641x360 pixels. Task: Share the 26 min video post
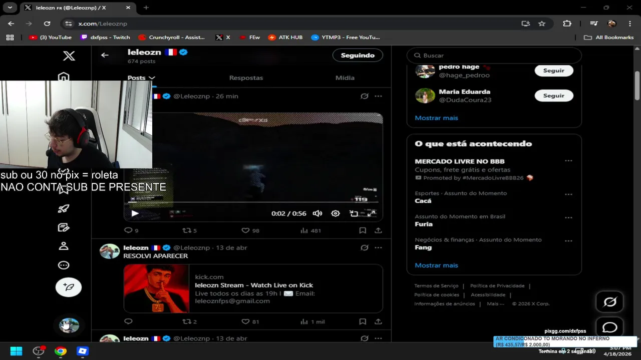[x=379, y=230]
